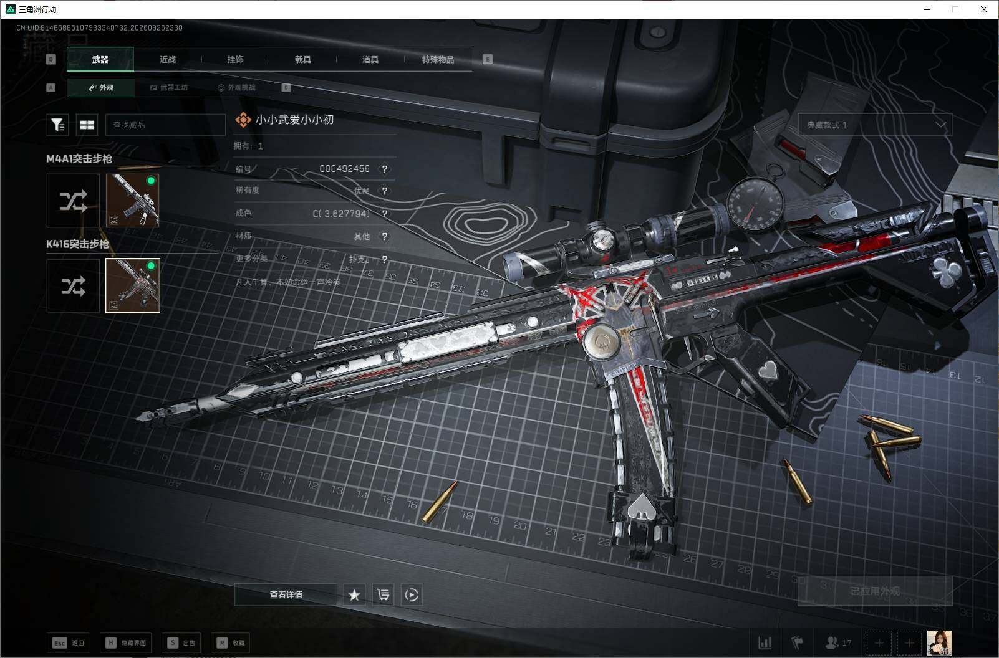
Task: Click second empty squad slot plus
Action: 909,642
